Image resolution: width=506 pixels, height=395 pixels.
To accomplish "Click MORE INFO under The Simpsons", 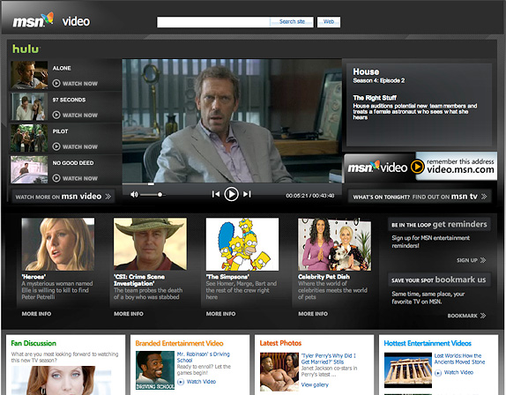I will click(x=220, y=314).
